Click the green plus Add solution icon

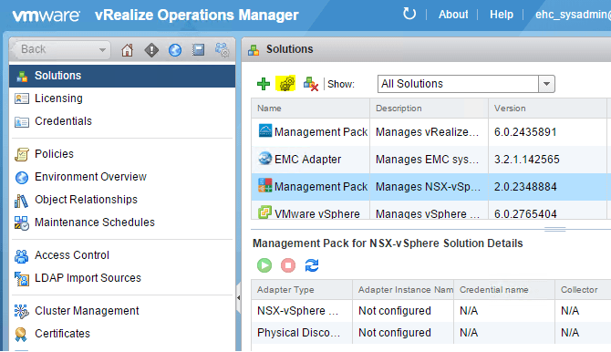point(264,84)
